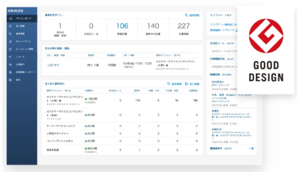The width and height of the screenshot is (298, 172).
Task: Click the summary count 1 for today's interviews
Action: (x=60, y=26)
